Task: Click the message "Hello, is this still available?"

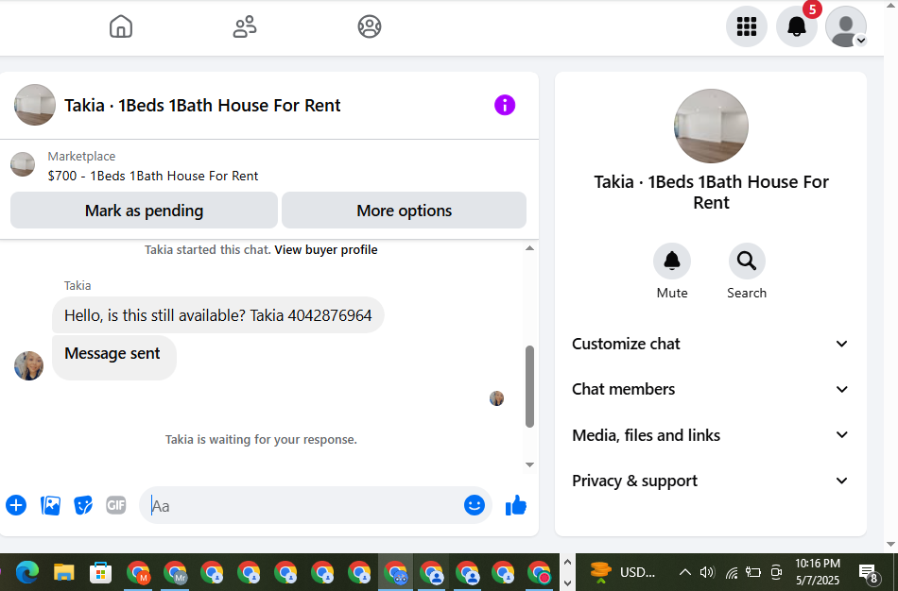Action: click(217, 315)
